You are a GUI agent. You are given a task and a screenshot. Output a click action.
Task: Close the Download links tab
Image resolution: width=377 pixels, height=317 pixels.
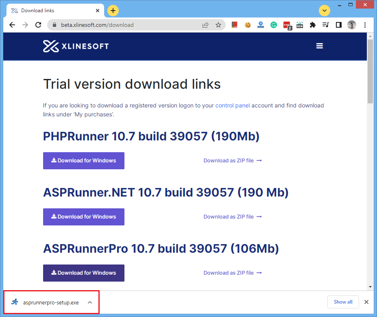(97, 11)
